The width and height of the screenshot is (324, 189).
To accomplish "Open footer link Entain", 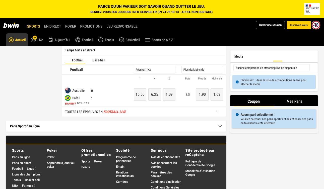I will pyautogui.click(x=120, y=167).
